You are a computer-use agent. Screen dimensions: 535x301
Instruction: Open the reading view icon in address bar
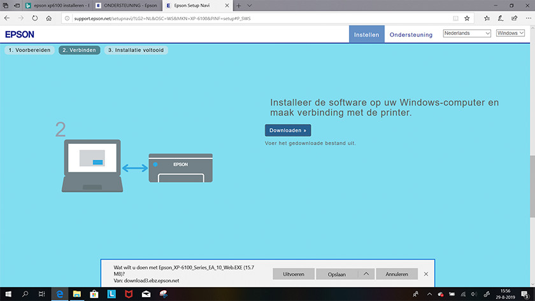click(x=455, y=18)
